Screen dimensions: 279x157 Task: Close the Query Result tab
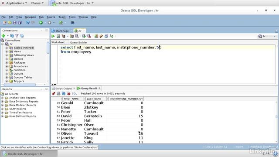99,88
